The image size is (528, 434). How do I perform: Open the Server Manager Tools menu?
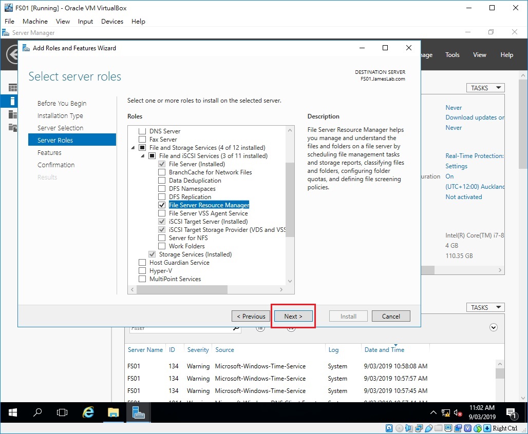[452, 55]
